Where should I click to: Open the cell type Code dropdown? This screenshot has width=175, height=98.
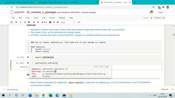point(68,22)
